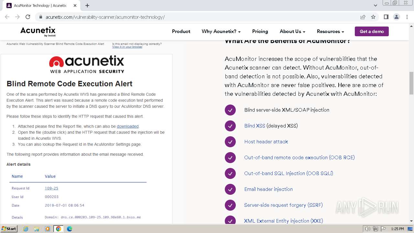Image resolution: width=414 pixels, height=233 pixels.
Task: Open Out-of-band SQL Injection (OOB SQLi) link
Action: click(x=289, y=173)
